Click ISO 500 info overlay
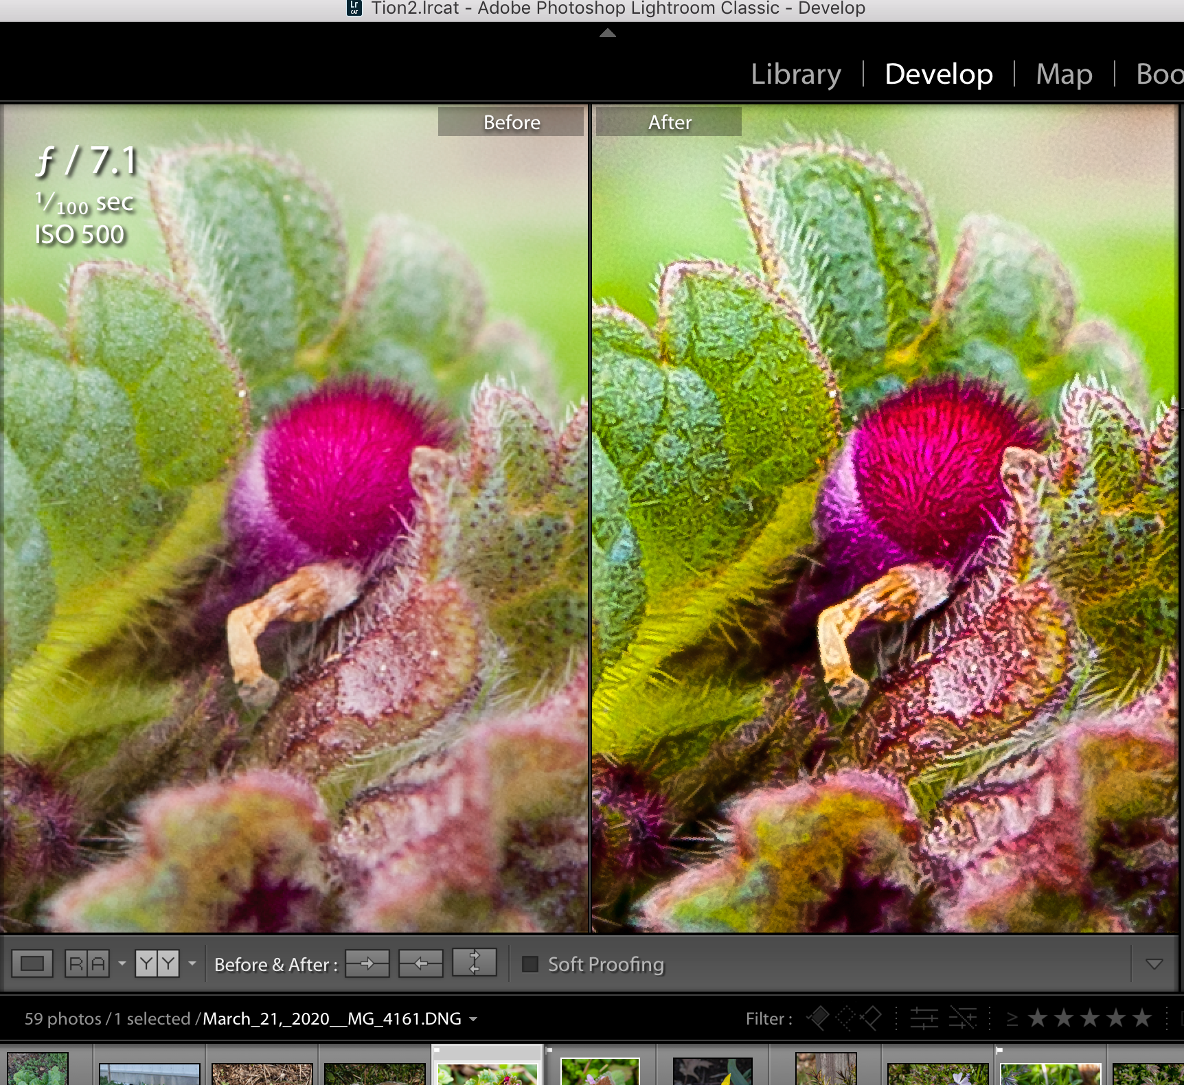The width and height of the screenshot is (1184, 1085). (x=80, y=235)
